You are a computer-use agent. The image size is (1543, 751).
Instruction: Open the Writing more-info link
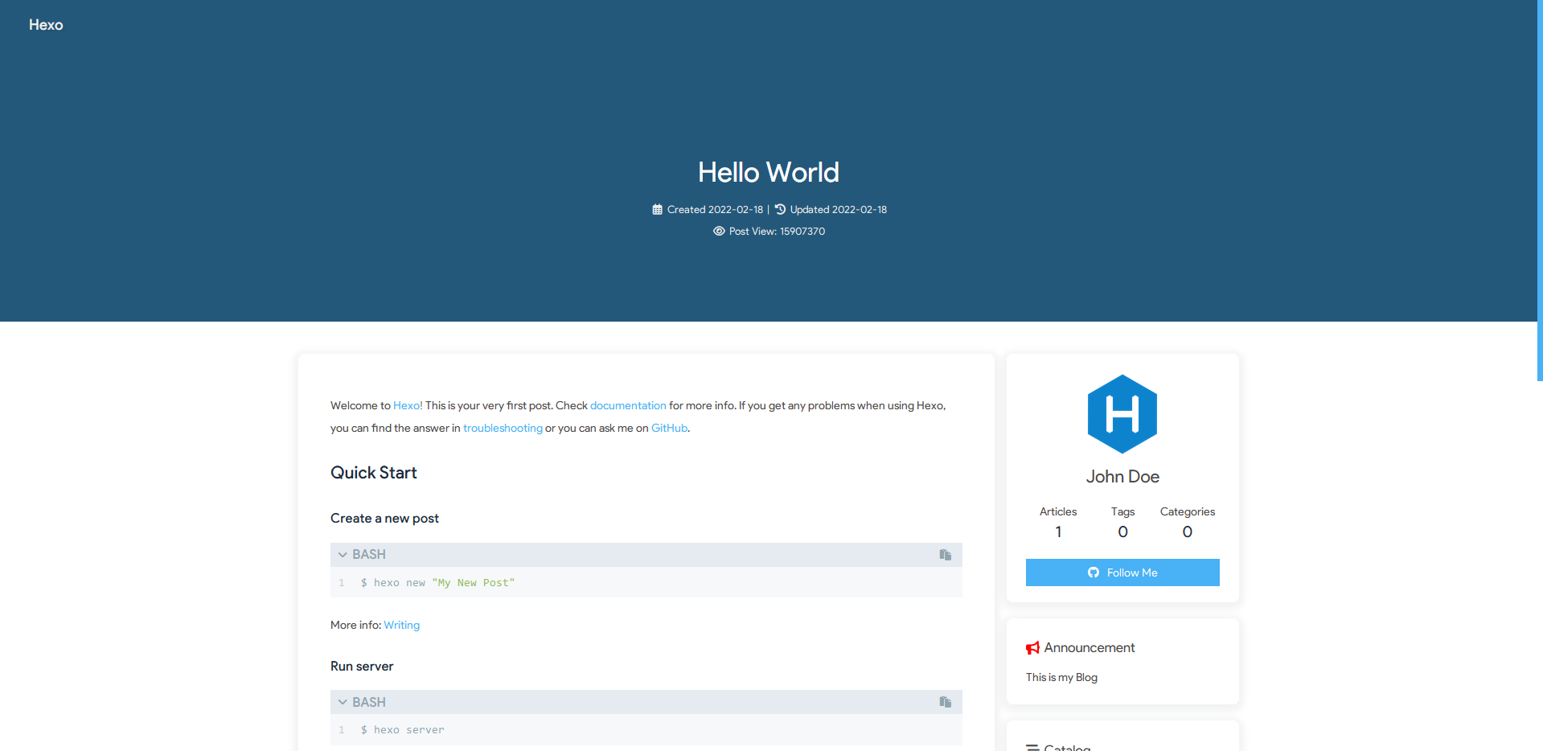point(402,625)
